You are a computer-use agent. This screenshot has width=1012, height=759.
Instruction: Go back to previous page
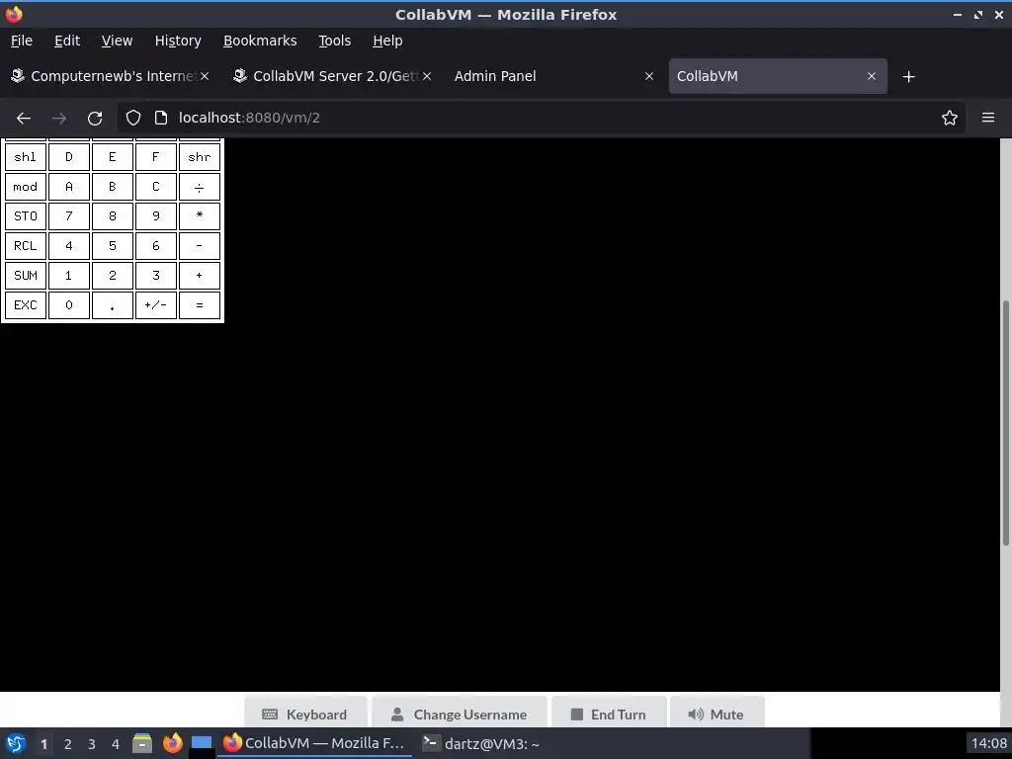(x=24, y=119)
